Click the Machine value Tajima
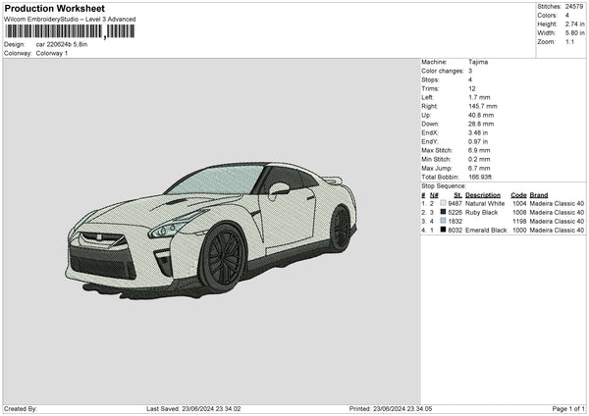This screenshot has height=416, width=589. pyautogui.click(x=479, y=62)
